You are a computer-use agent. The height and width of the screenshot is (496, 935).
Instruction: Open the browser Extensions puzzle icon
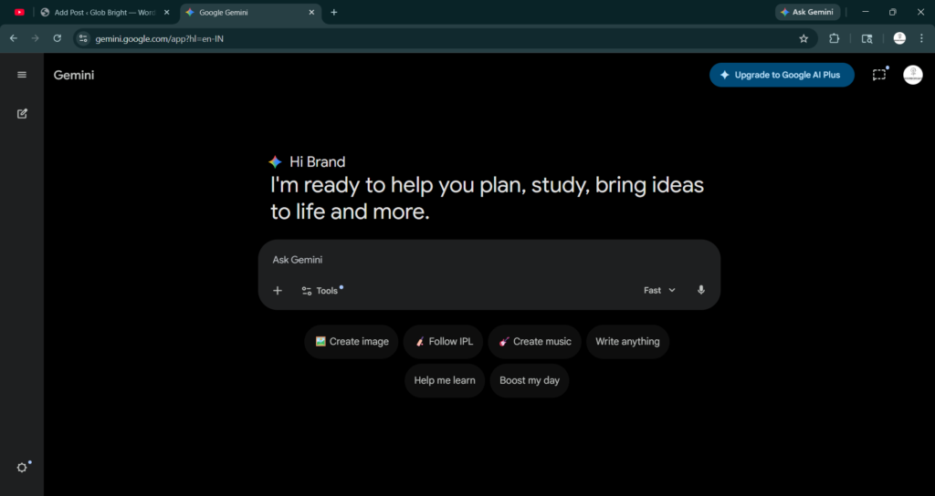pyautogui.click(x=834, y=38)
